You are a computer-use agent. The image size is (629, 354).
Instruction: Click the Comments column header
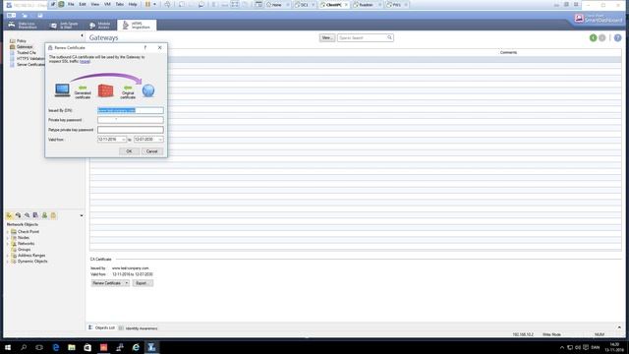[x=508, y=52]
